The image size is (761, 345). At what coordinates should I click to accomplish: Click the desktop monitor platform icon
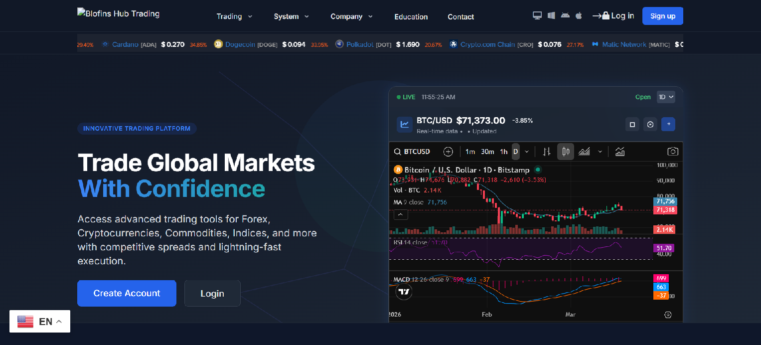coord(537,15)
